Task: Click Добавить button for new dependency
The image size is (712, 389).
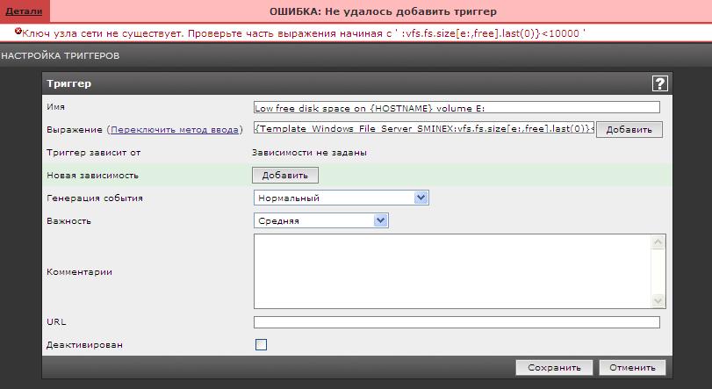Action: point(285,176)
